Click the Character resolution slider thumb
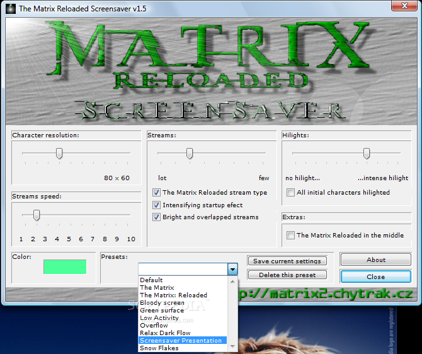The height and width of the screenshot is (354, 422). click(59, 153)
